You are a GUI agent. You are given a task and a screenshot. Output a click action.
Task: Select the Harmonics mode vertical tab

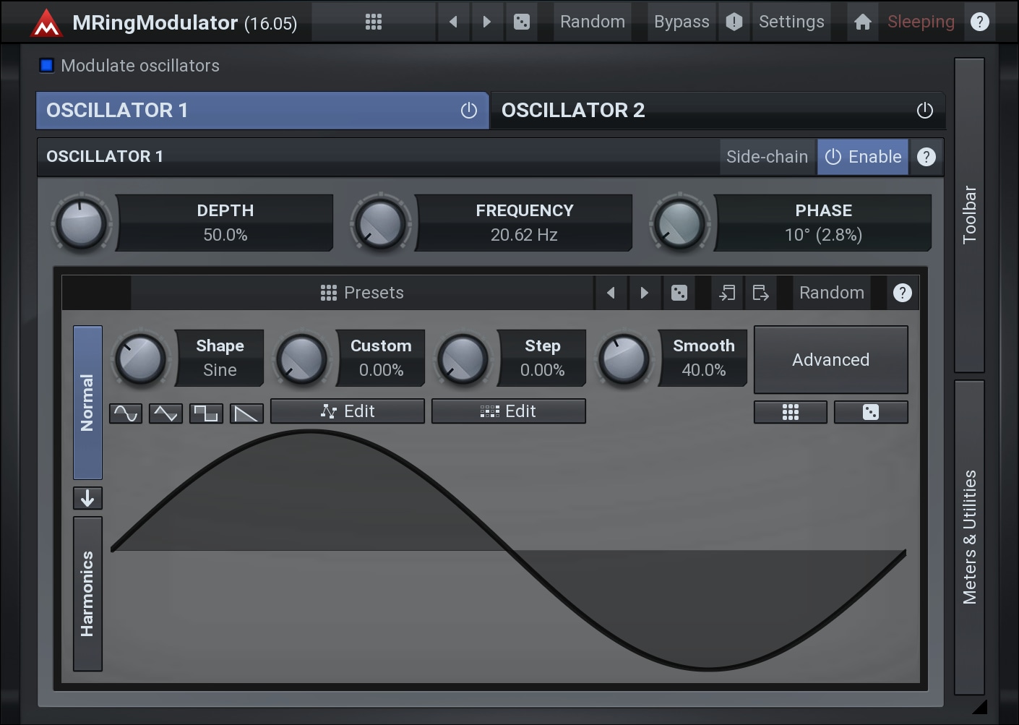pos(87,593)
